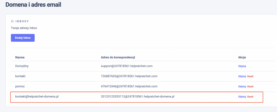
Task: Open Edytuj for the pomoc inbox
Action: click(242, 86)
